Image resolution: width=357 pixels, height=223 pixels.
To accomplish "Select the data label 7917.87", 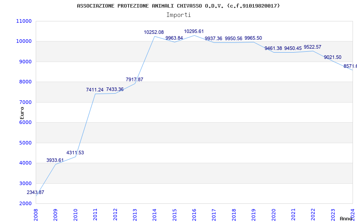I will tap(135, 80).
